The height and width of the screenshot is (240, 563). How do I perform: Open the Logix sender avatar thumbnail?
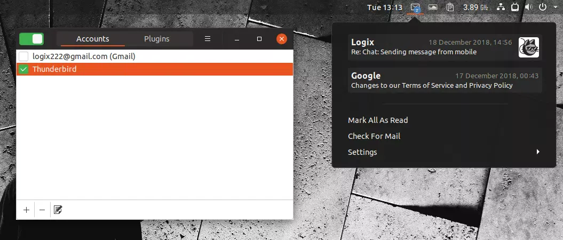click(528, 47)
